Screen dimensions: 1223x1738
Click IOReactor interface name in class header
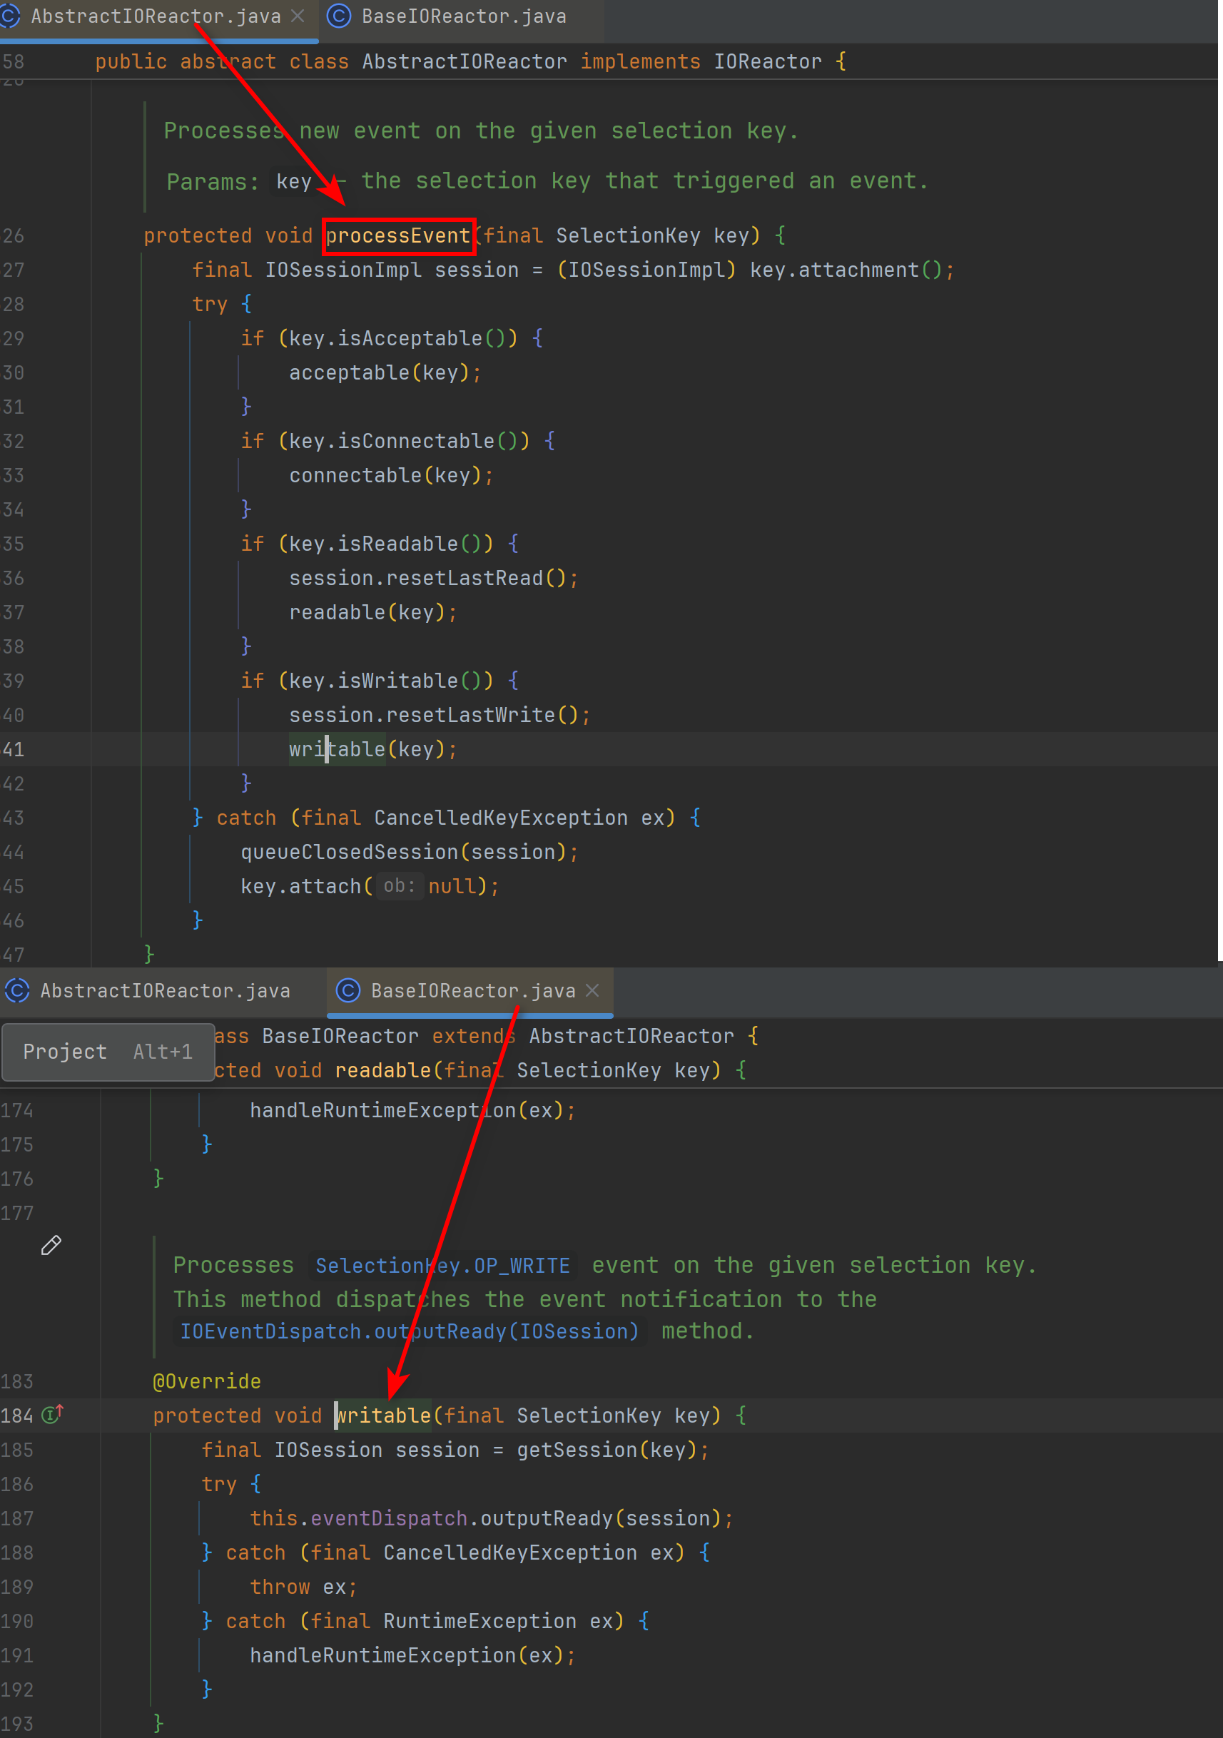pyautogui.click(x=768, y=61)
